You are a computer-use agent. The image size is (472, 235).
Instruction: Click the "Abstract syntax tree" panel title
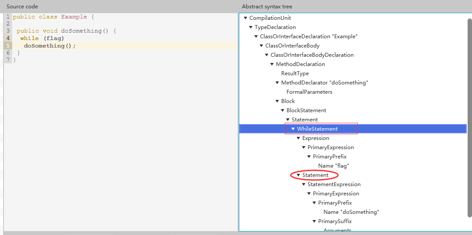(267, 7)
